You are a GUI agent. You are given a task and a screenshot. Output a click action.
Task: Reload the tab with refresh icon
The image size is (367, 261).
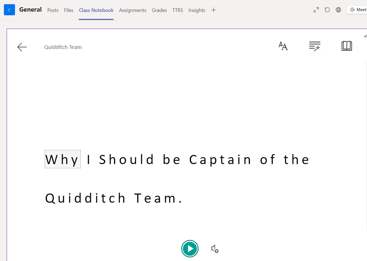(x=327, y=10)
